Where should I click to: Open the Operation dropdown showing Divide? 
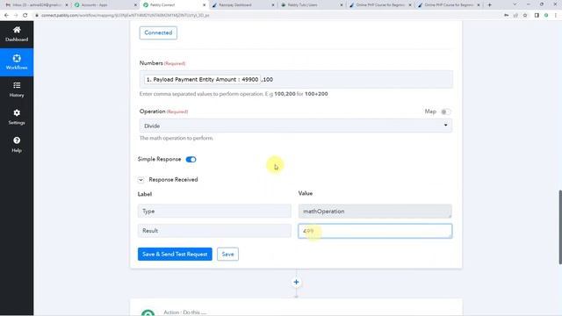click(296, 126)
